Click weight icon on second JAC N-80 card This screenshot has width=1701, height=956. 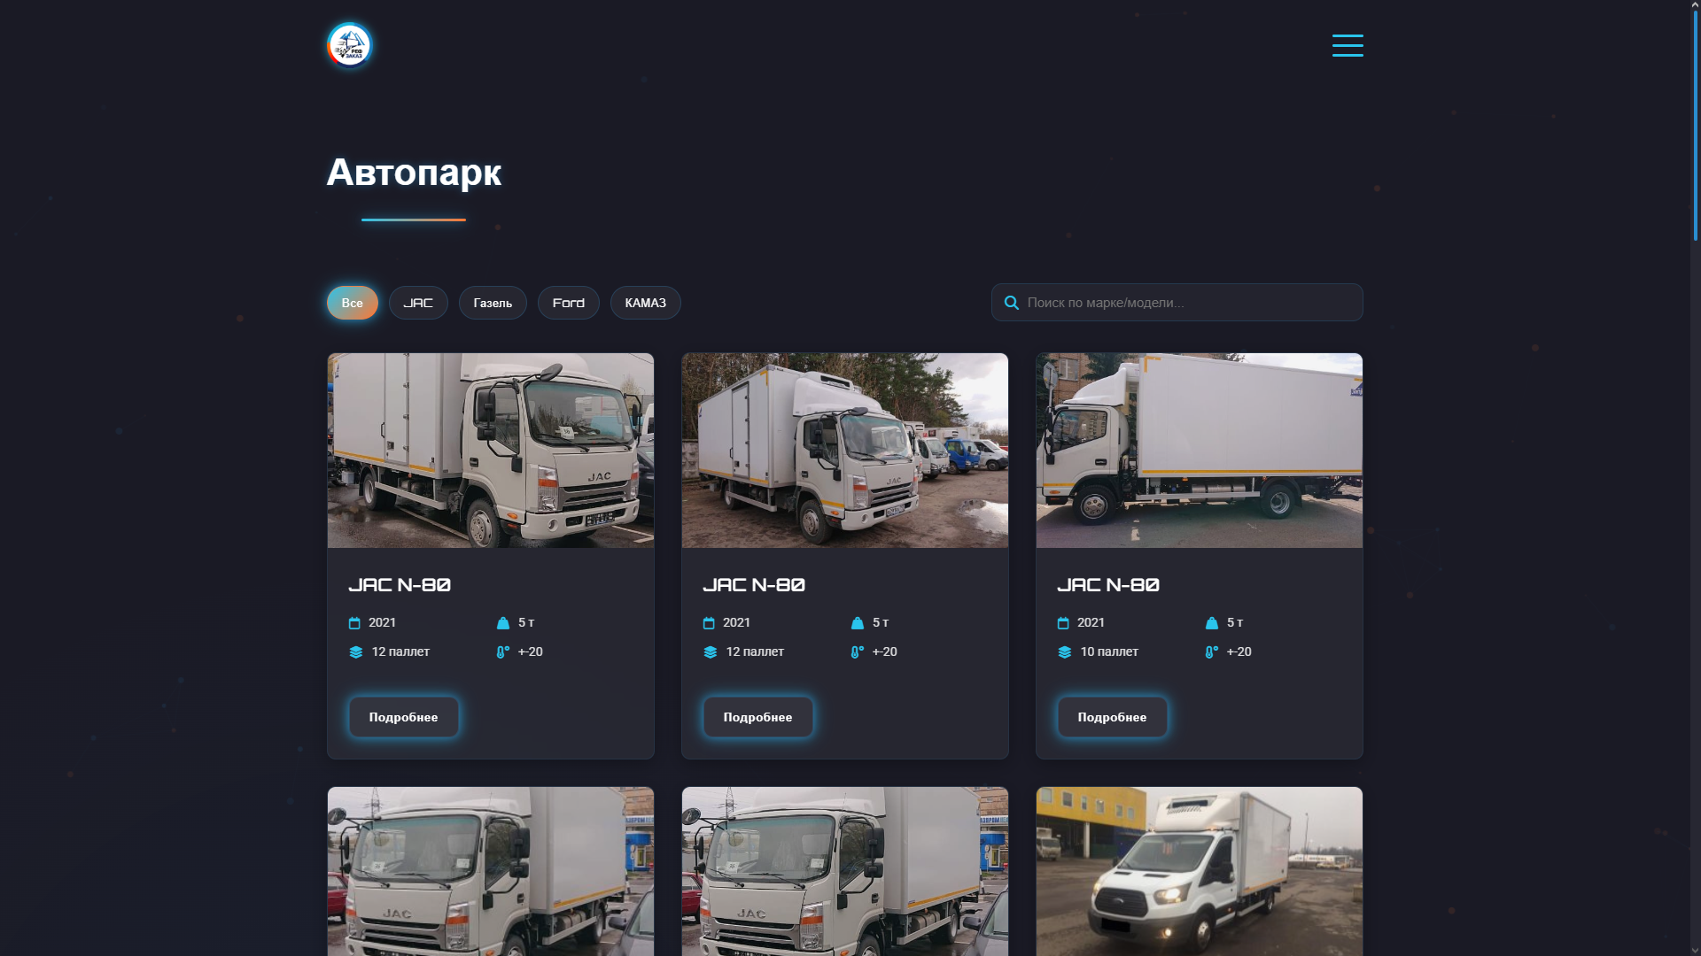pyautogui.click(x=858, y=623)
